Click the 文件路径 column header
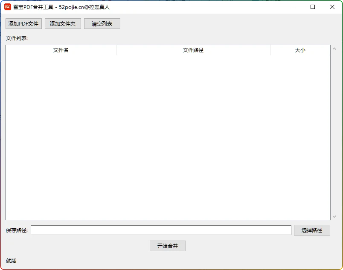Image resolution: width=343 pixels, height=270 pixels. [193, 50]
